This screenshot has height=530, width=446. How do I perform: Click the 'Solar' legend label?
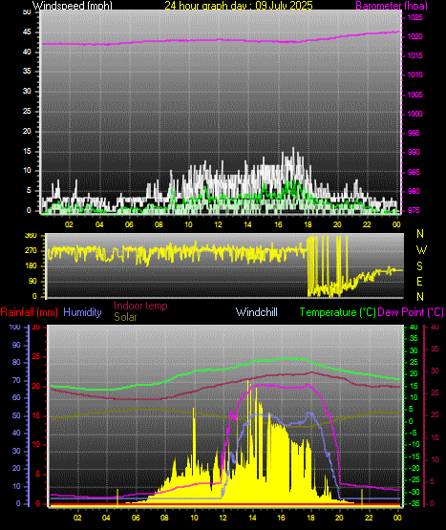(125, 317)
